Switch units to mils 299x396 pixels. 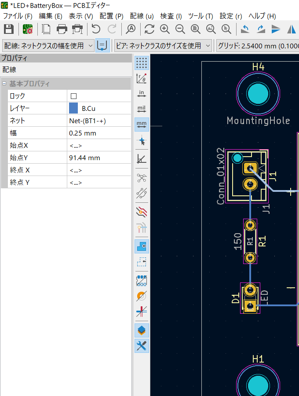(142, 109)
